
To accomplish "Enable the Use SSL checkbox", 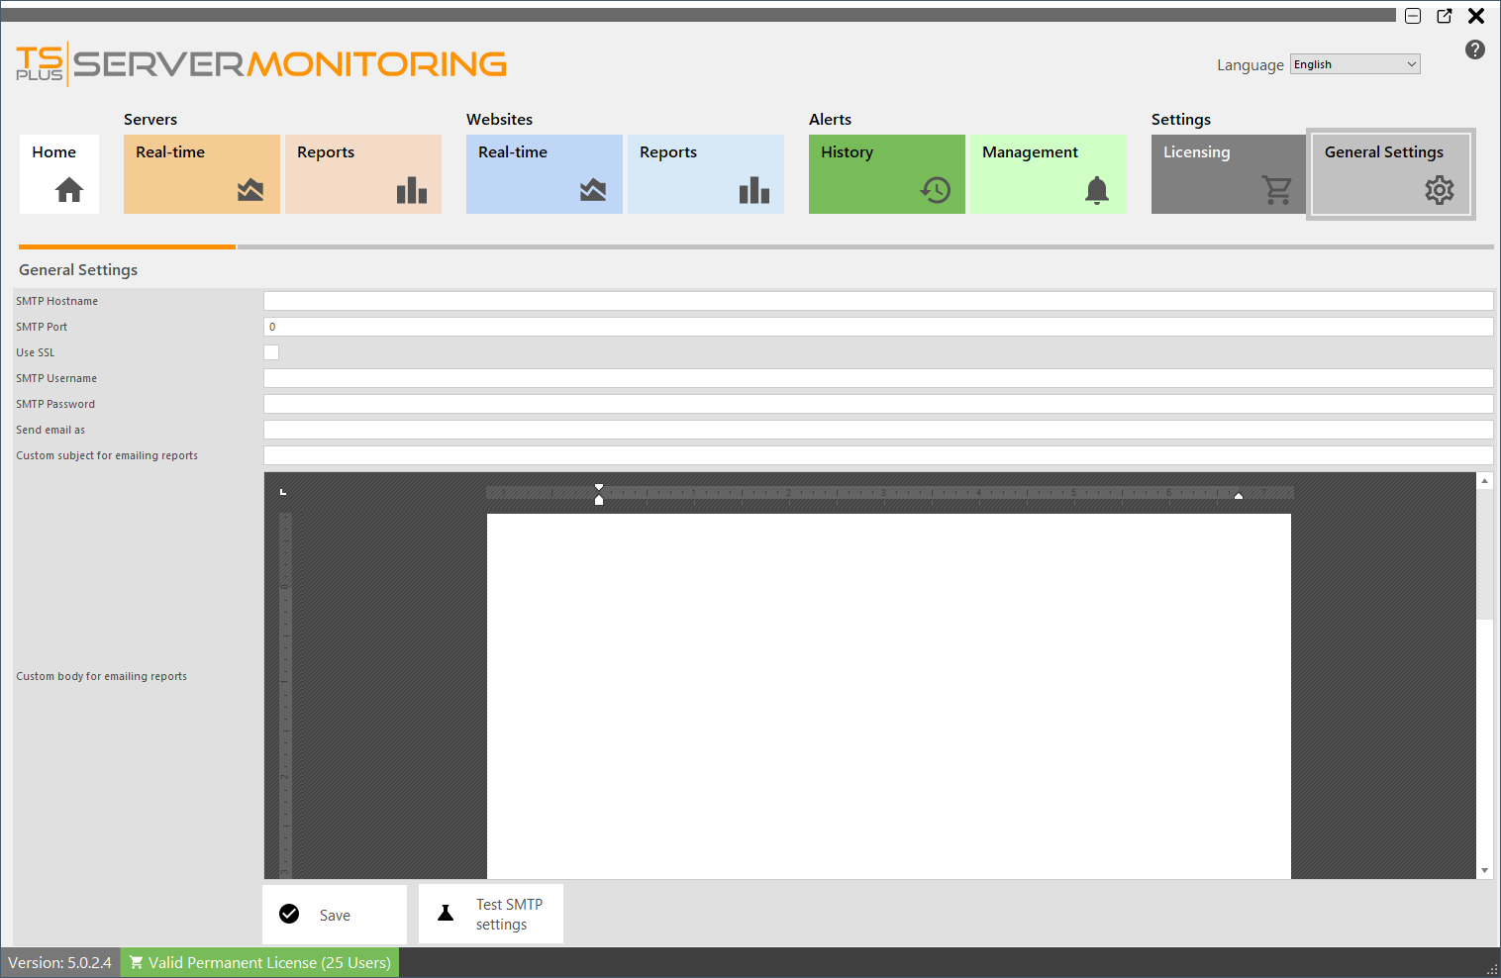I will pyautogui.click(x=271, y=351).
